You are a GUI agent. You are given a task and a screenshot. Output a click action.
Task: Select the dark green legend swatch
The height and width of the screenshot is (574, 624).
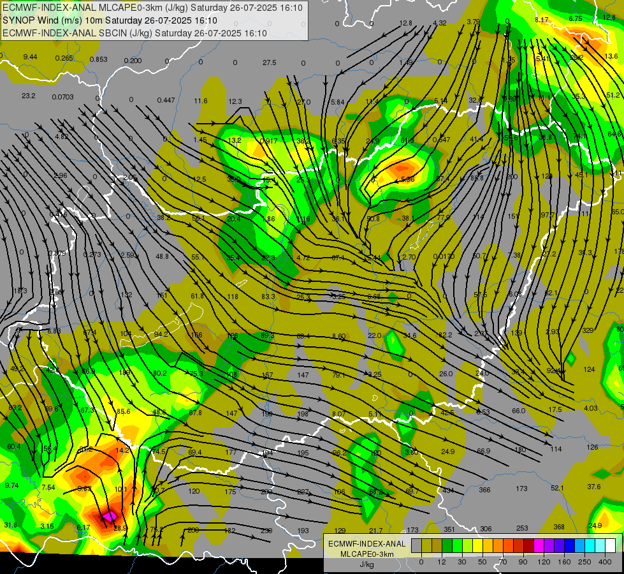click(447, 545)
